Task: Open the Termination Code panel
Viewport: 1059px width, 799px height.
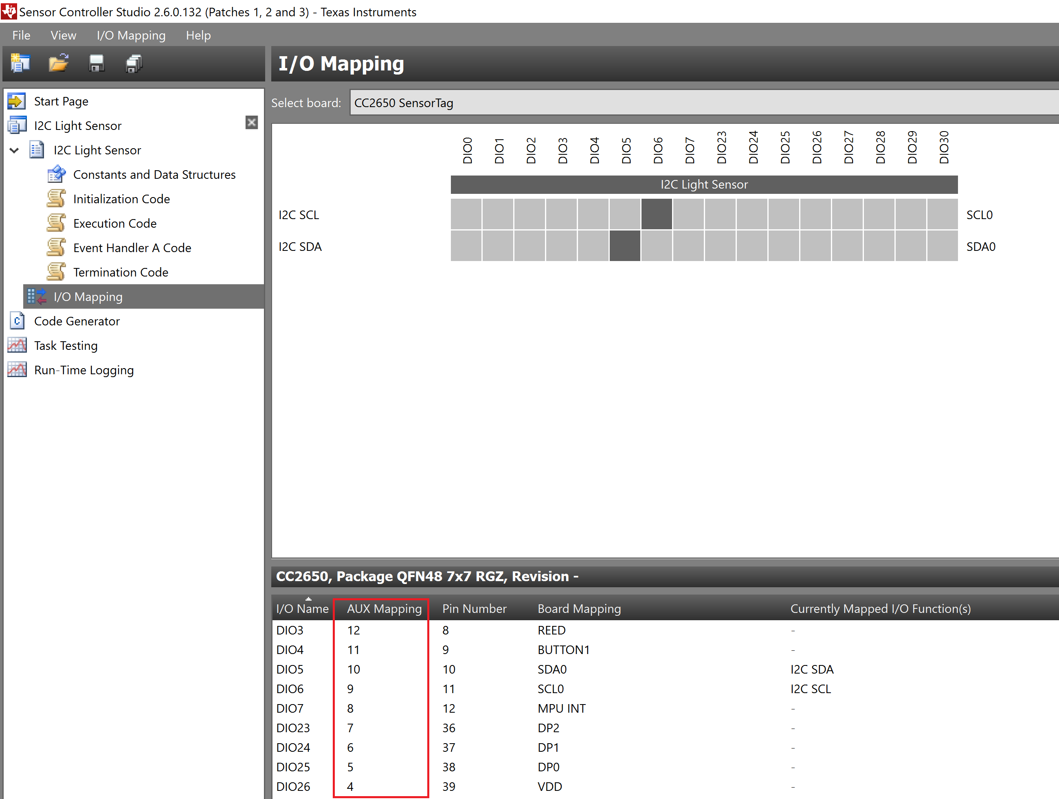Action: 121,272
